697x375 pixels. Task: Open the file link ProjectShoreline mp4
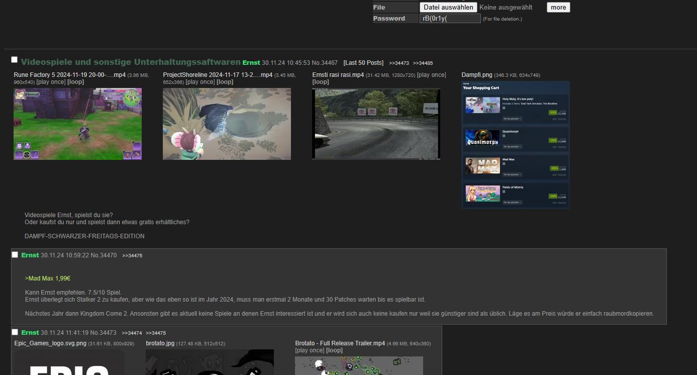coord(218,75)
